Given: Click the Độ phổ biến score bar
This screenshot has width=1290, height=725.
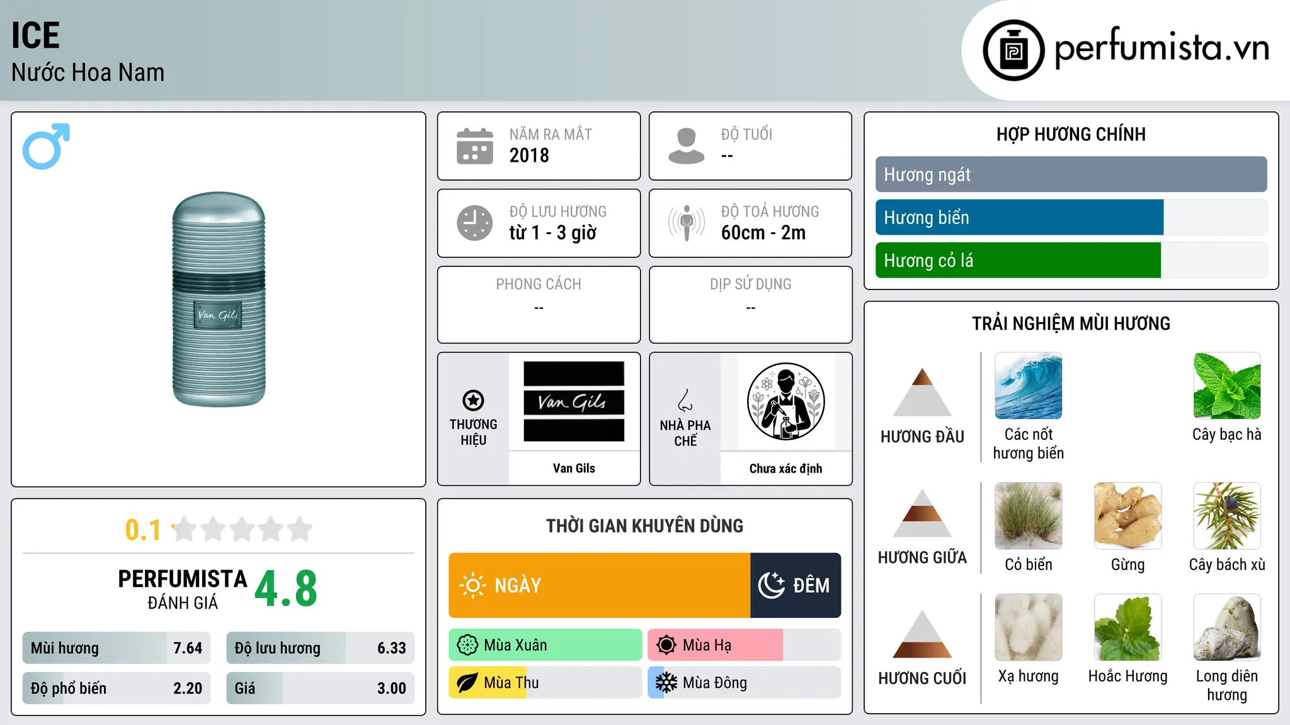Looking at the screenshot, I should [117, 688].
